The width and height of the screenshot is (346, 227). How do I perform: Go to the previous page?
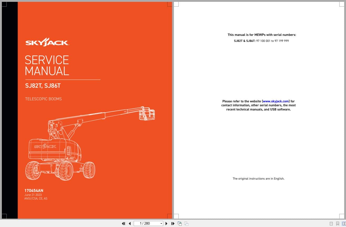[130, 223]
